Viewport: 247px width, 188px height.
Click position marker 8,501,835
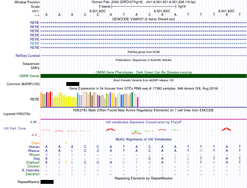[x=226, y=11]
